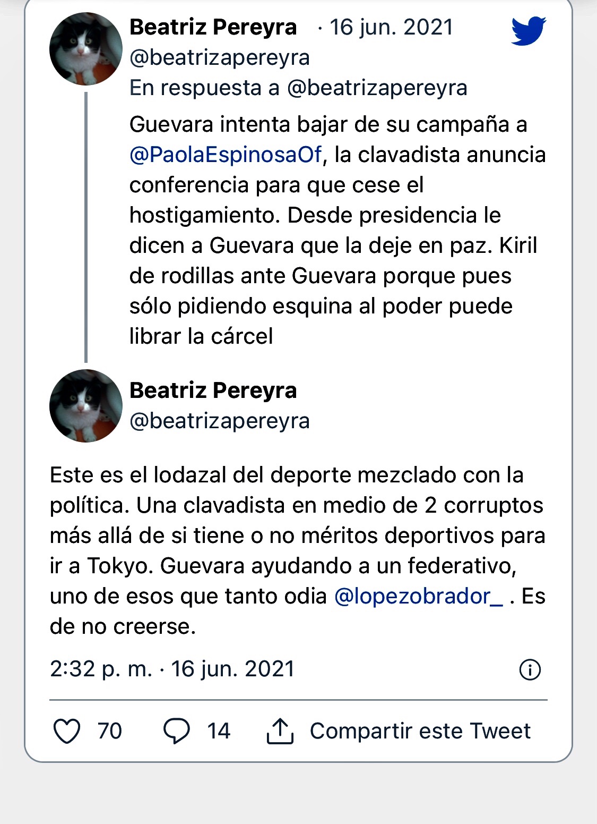Click the Beatriz Pereyra name on the parent tweet
This screenshot has width=597, height=824.
tap(213, 27)
